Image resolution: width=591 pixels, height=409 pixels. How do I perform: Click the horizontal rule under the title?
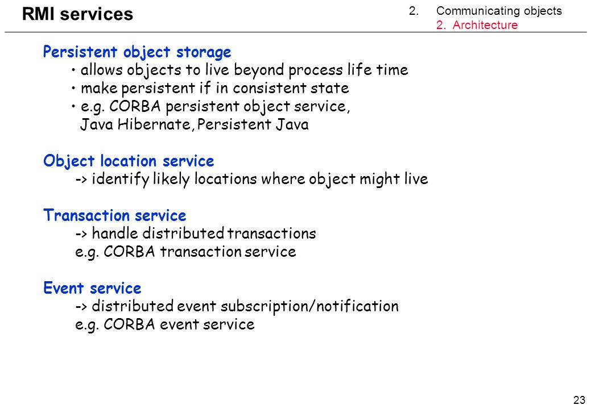click(296, 32)
